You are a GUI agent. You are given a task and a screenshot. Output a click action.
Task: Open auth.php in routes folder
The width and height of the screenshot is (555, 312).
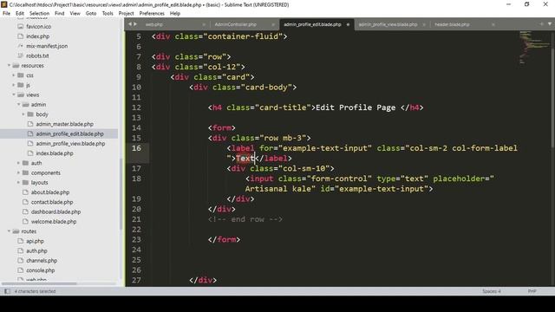(36, 250)
